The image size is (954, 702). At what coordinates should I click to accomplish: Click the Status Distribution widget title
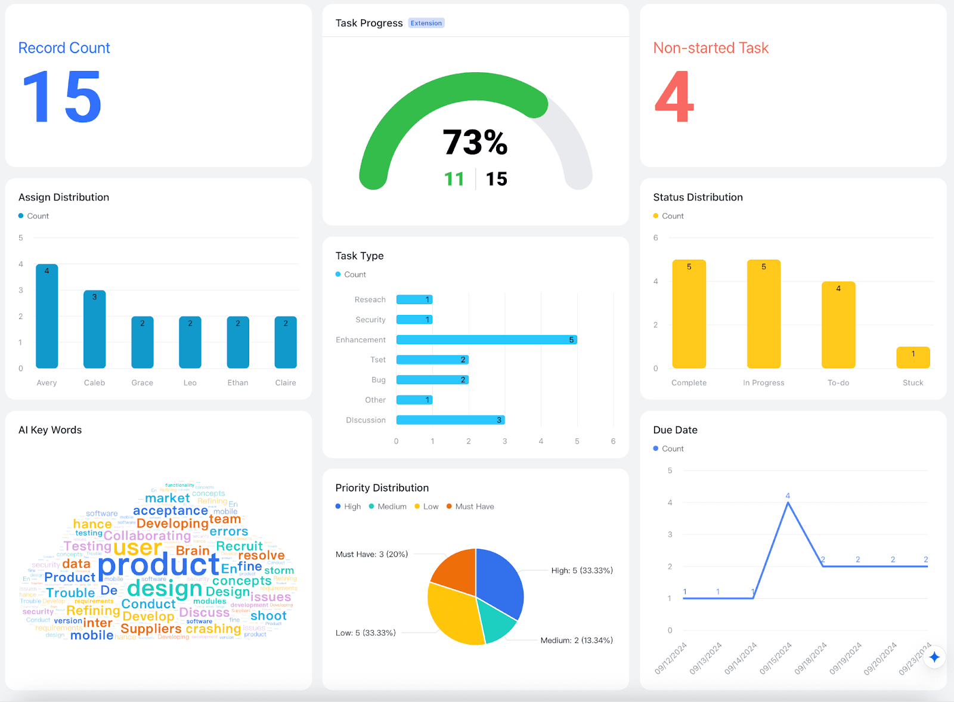coord(698,197)
